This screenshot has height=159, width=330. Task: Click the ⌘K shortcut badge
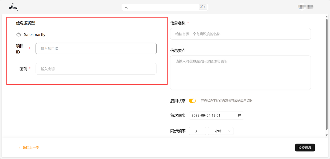click(x=203, y=7)
